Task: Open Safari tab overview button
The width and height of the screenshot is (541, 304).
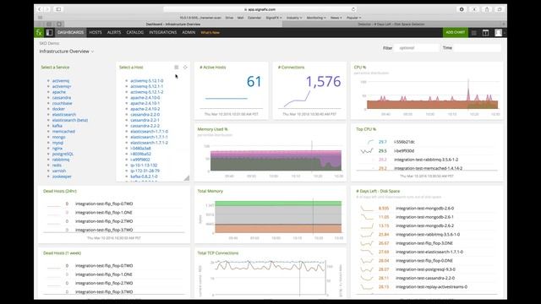Action: (500, 9)
